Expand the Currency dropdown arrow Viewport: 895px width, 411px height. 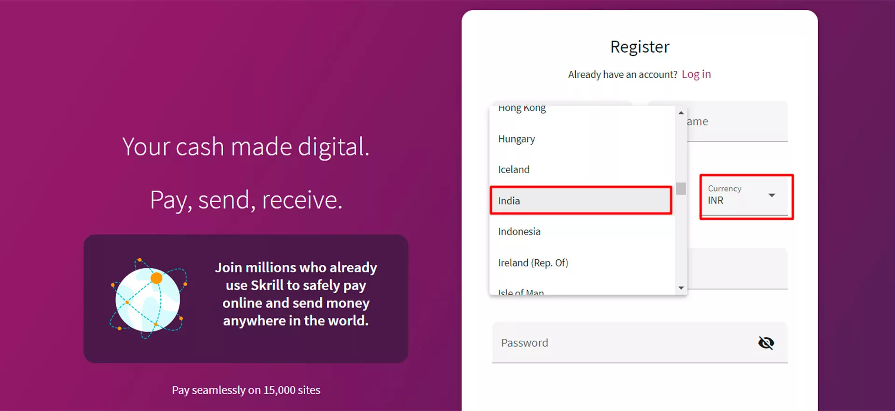772,195
